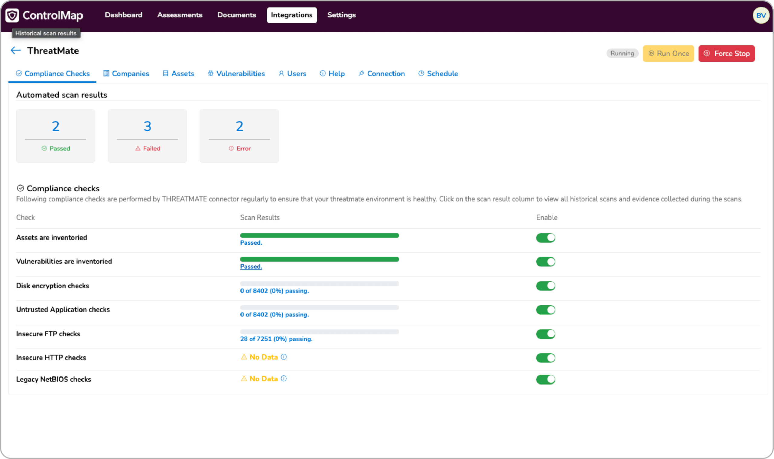Click the Disk encryption checks name
This screenshot has width=774, height=459.
tap(53, 286)
